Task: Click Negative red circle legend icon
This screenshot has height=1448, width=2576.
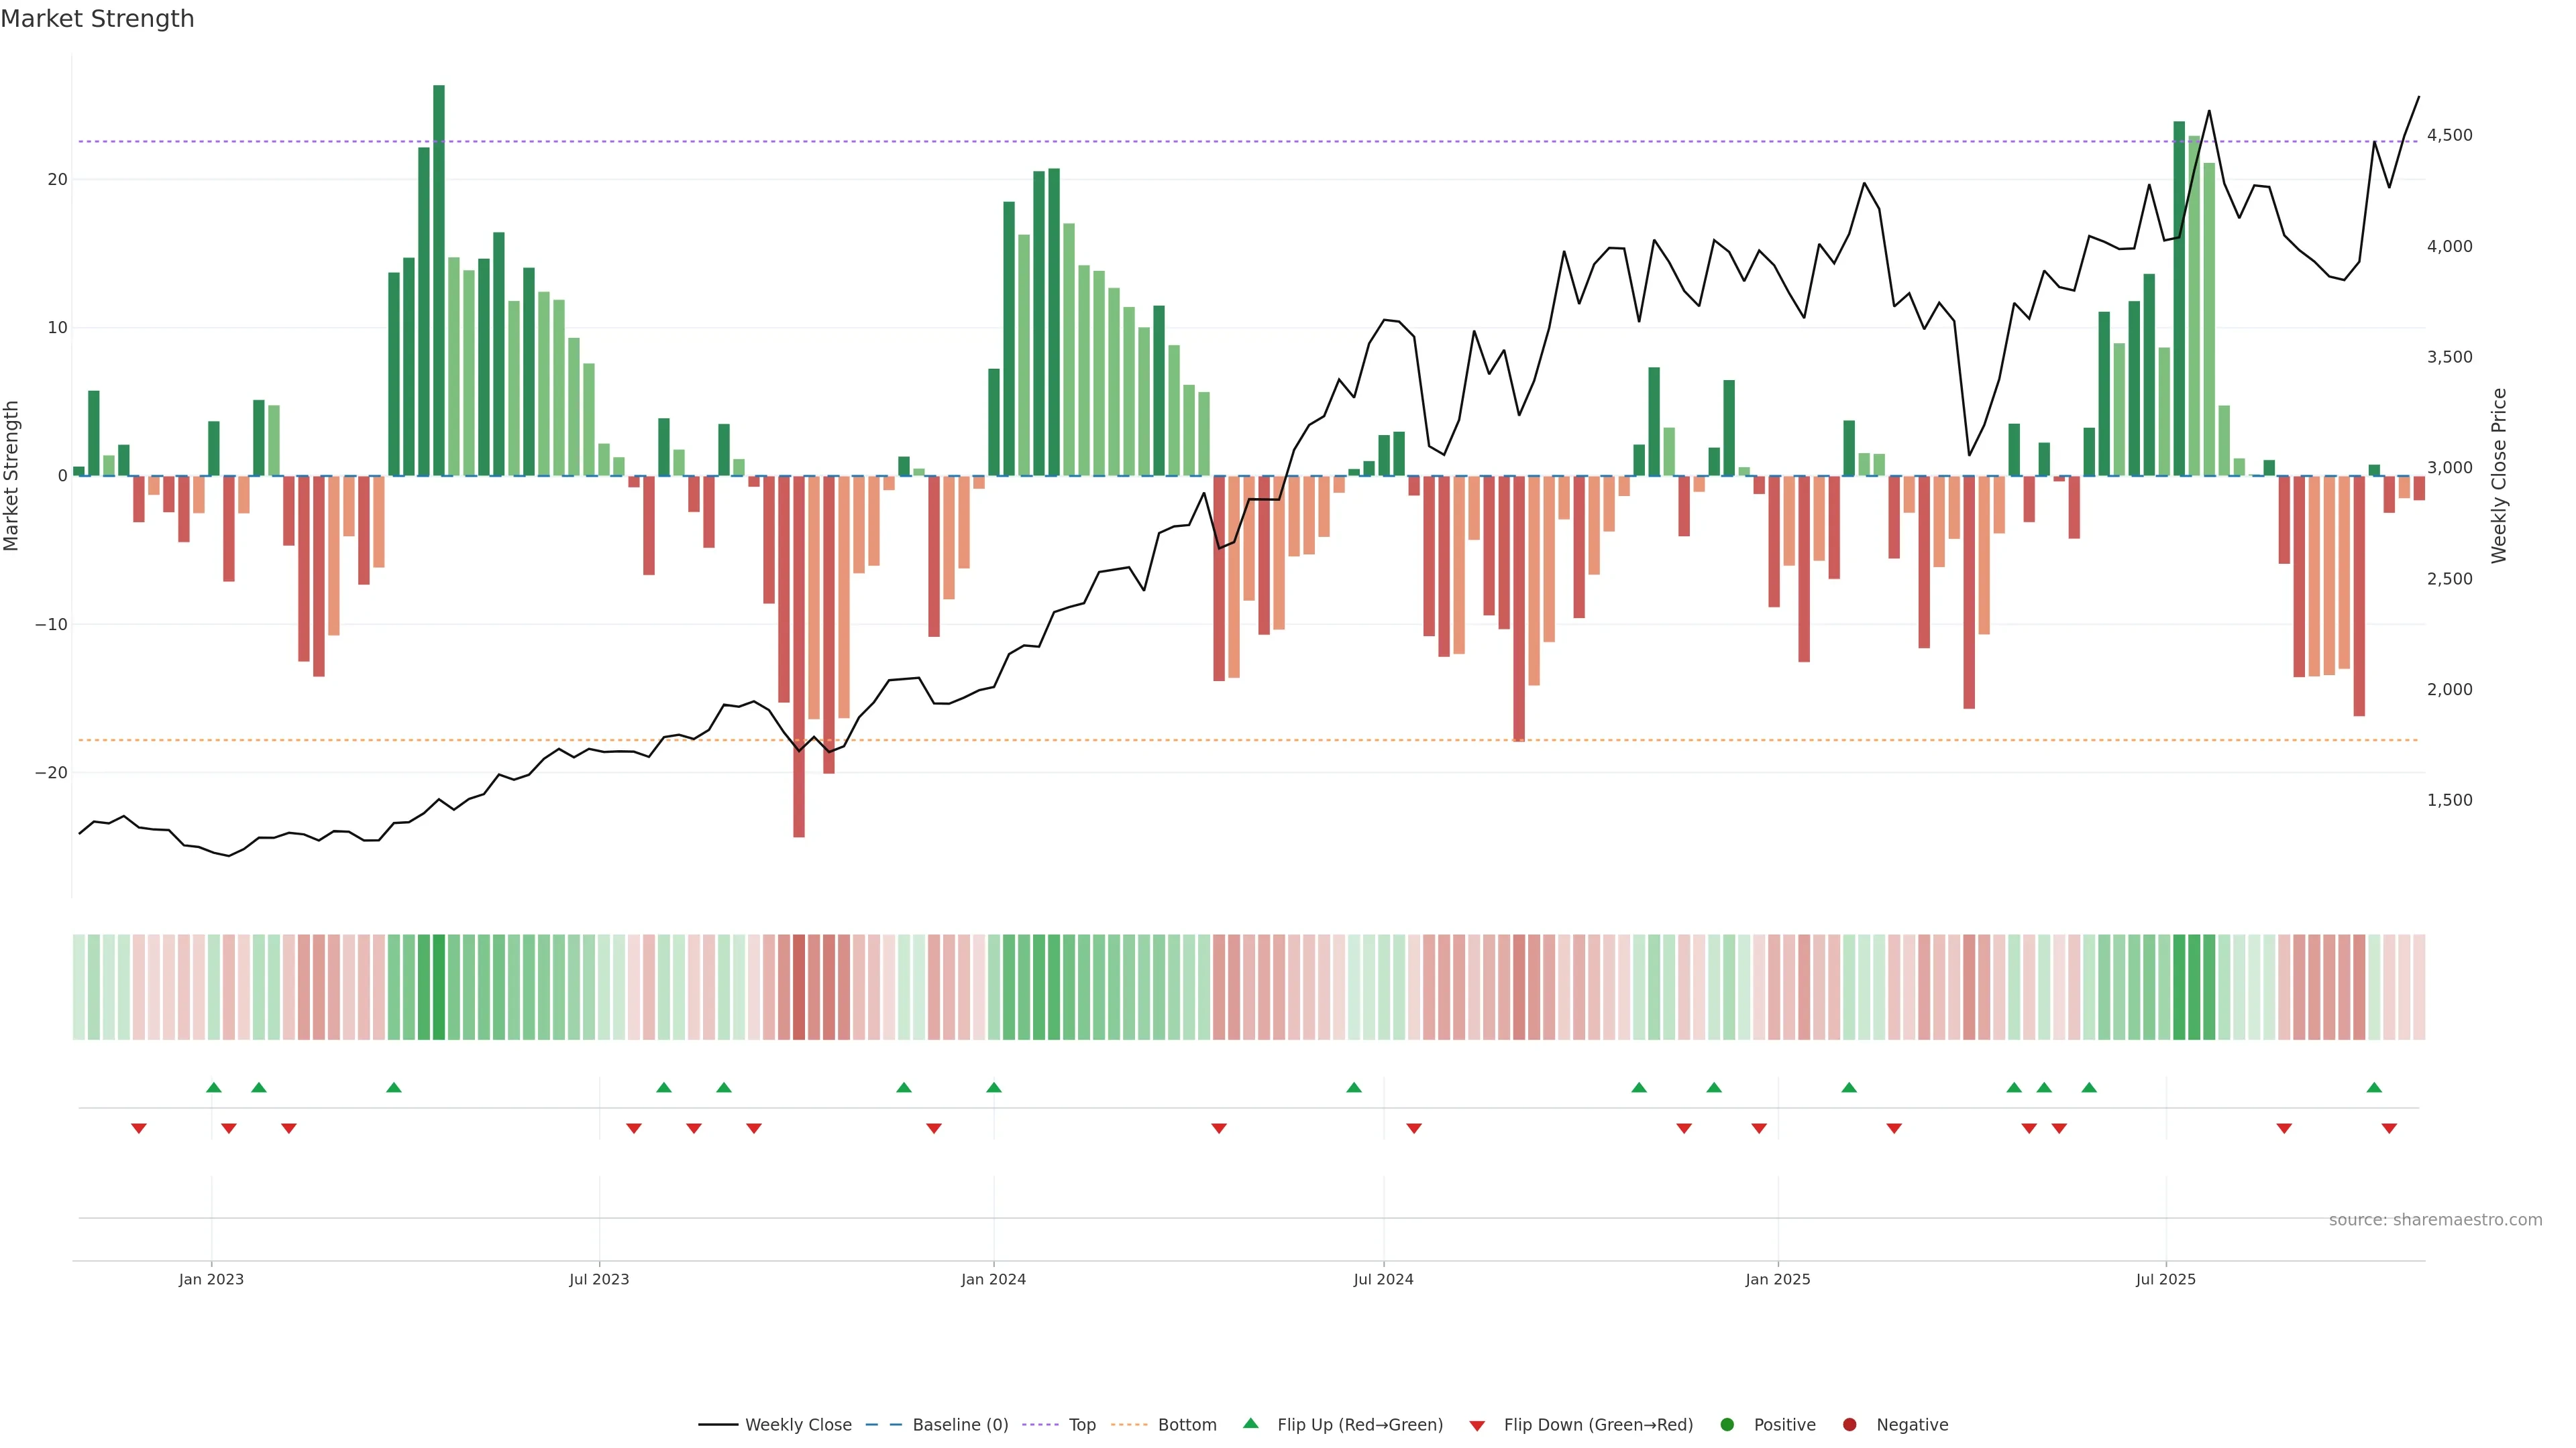Action: pyautogui.click(x=1849, y=1424)
